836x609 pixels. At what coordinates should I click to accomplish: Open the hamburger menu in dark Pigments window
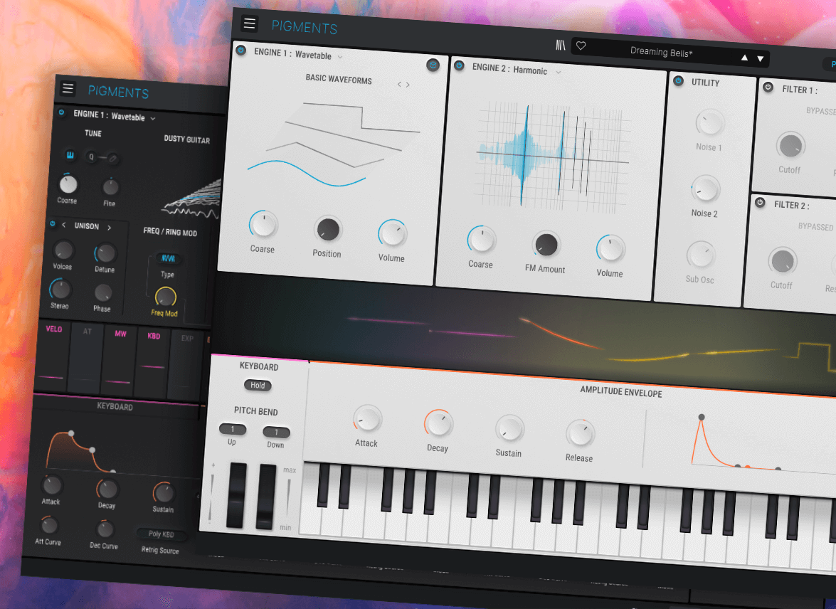click(68, 88)
